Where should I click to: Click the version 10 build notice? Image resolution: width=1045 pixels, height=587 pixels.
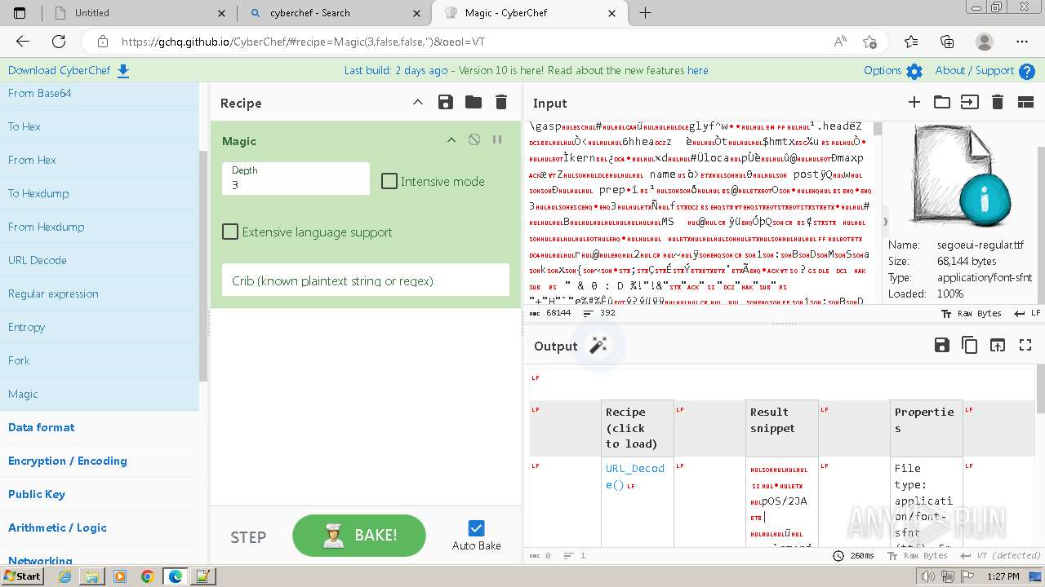pyautogui.click(x=526, y=71)
